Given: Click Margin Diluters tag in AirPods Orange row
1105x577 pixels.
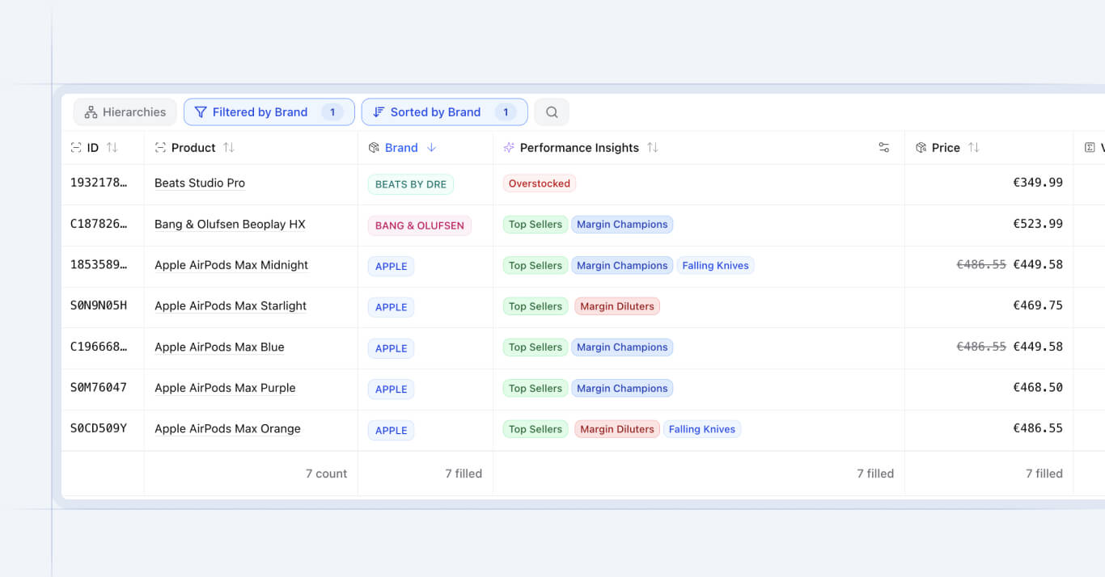Looking at the screenshot, I should tap(617, 429).
